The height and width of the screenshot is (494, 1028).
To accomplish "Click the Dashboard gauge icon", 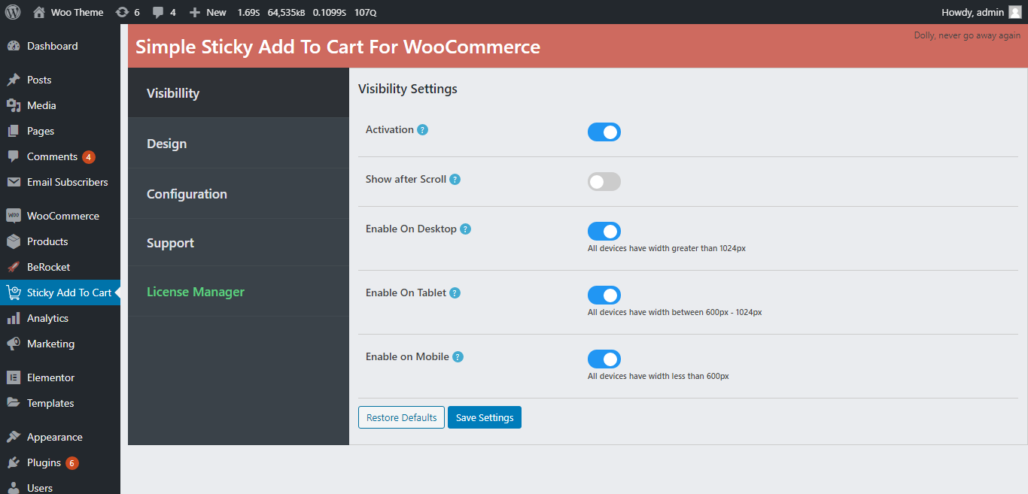I will [x=14, y=46].
